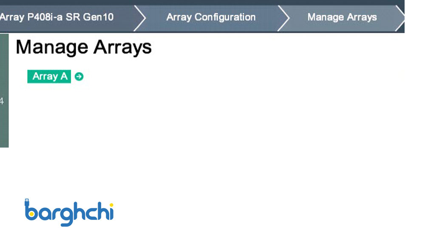Click the yellow dot inside the logo's b
425x239 pixels.
coord(31,213)
